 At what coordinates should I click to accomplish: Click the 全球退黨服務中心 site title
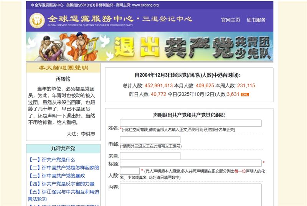point(90,18)
